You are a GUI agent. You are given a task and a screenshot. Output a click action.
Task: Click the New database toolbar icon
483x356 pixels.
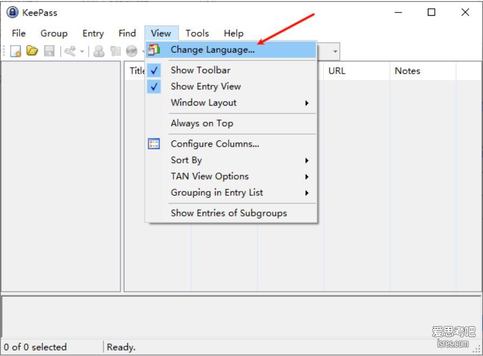pos(16,51)
